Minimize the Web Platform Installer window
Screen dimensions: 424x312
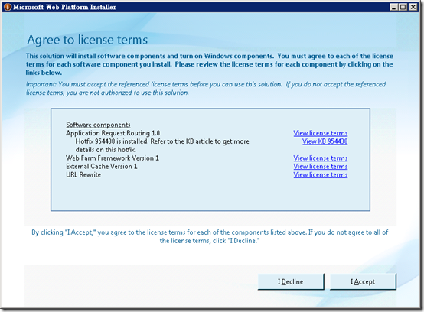[x=393, y=7]
